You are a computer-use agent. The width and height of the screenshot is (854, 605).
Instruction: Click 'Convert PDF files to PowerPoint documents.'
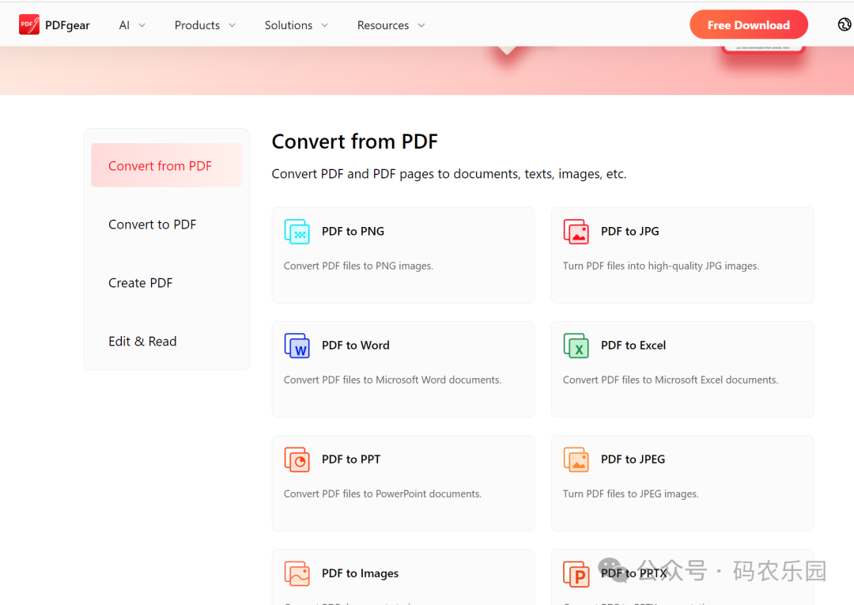pos(383,493)
